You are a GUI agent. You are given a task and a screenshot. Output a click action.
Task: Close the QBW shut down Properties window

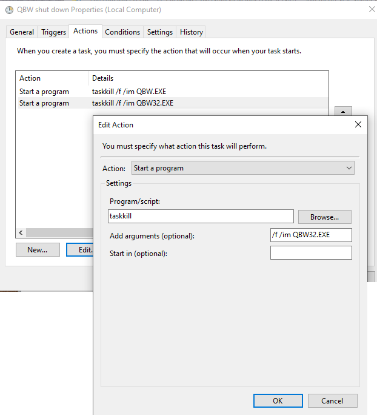(372, 10)
